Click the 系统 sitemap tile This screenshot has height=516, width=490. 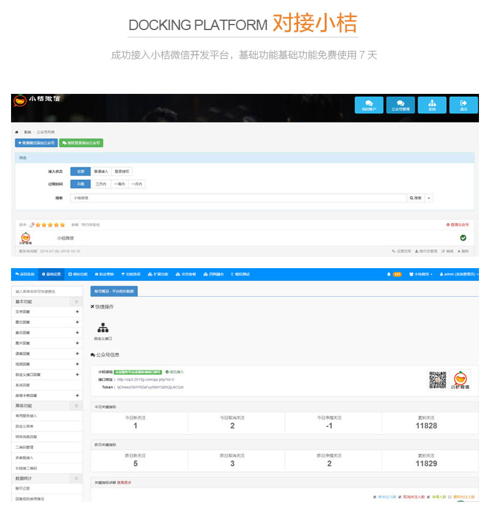point(432,106)
